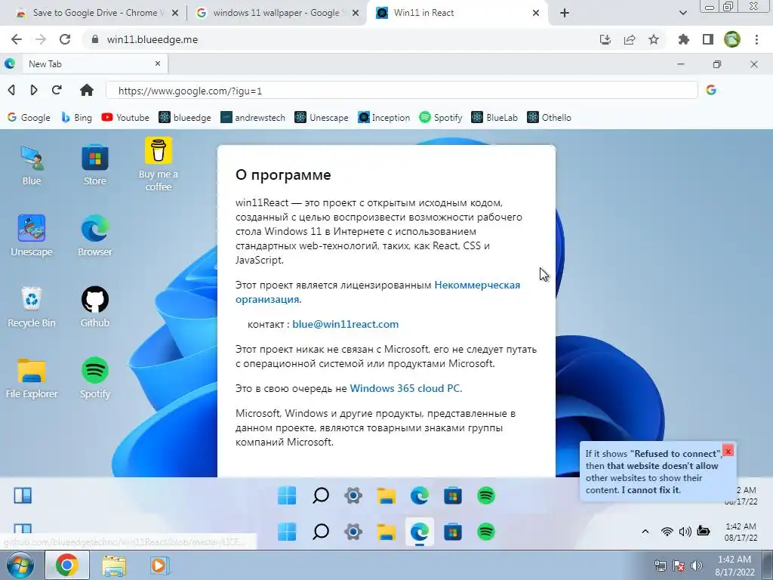This screenshot has width=773, height=580.
Task: Open the Store desktop icon
Action: 94,165
